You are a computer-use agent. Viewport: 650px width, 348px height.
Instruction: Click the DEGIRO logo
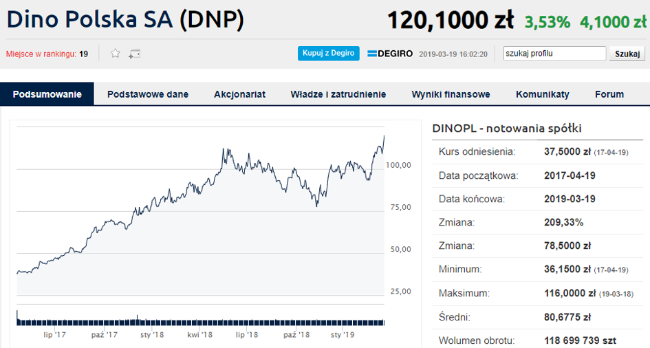(x=390, y=54)
